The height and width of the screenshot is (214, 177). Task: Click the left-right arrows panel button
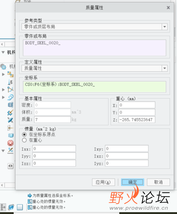coord(10,166)
